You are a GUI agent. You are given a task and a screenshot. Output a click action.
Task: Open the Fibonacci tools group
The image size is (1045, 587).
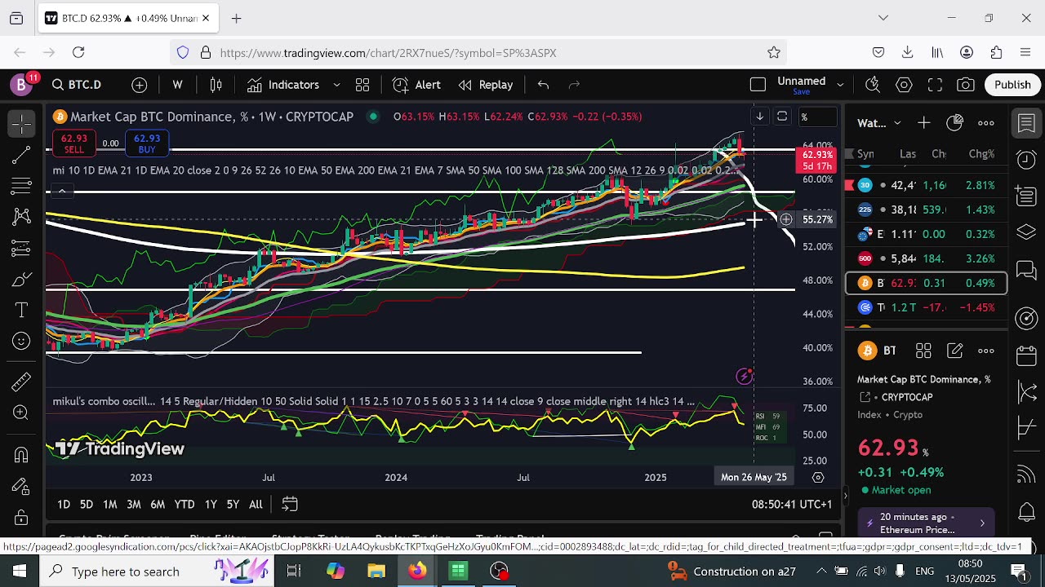[x=22, y=186]
